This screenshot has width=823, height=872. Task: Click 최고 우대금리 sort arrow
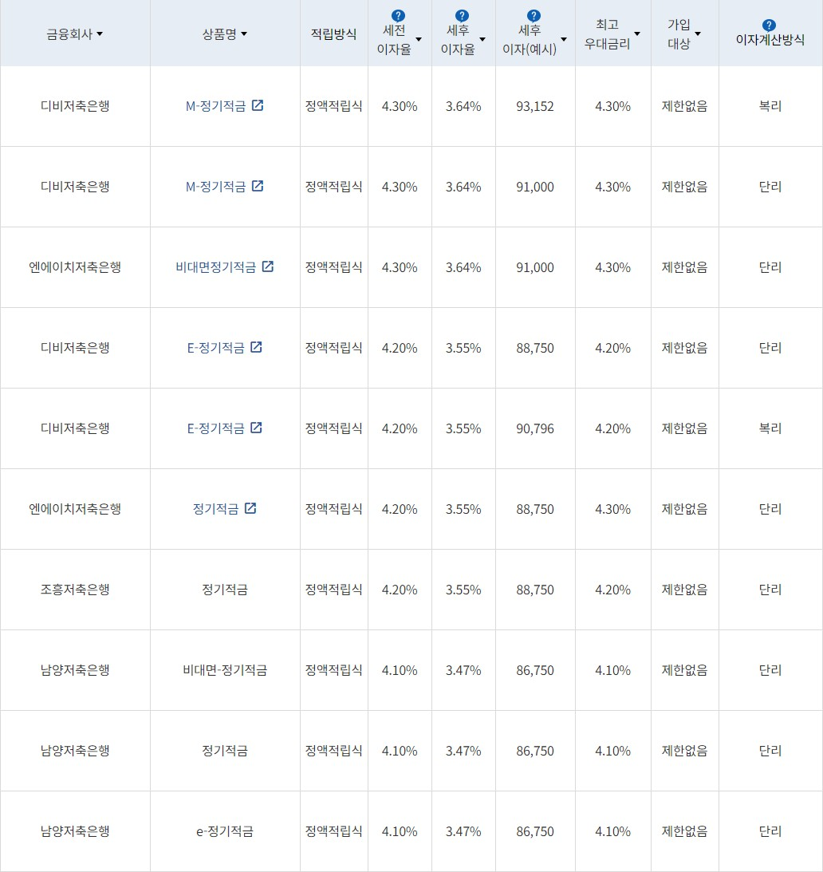(x=637, y=34)
